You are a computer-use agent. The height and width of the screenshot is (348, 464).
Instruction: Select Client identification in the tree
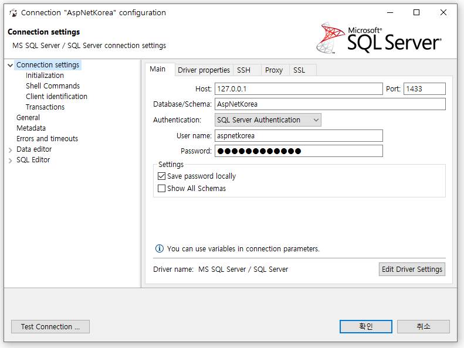(x=56, y=97)
